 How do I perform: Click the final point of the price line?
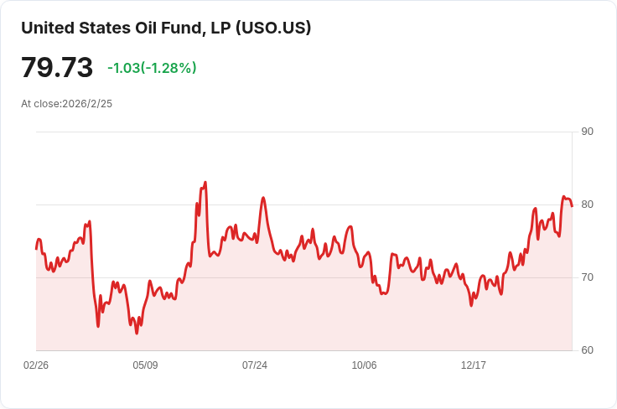coord(572,205)
